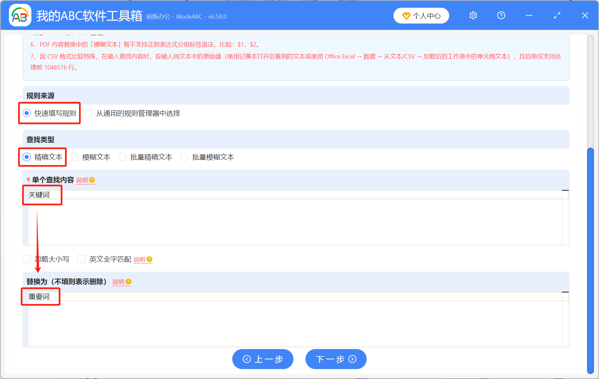Open the 说明 help icon beside 替换为
Viewport: 599px width, 379px height.
coord(129,282)
